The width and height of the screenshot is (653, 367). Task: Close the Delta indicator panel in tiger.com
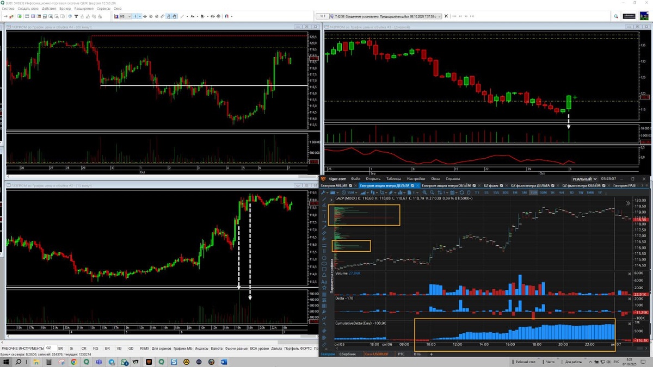click(x=630, y=297)
